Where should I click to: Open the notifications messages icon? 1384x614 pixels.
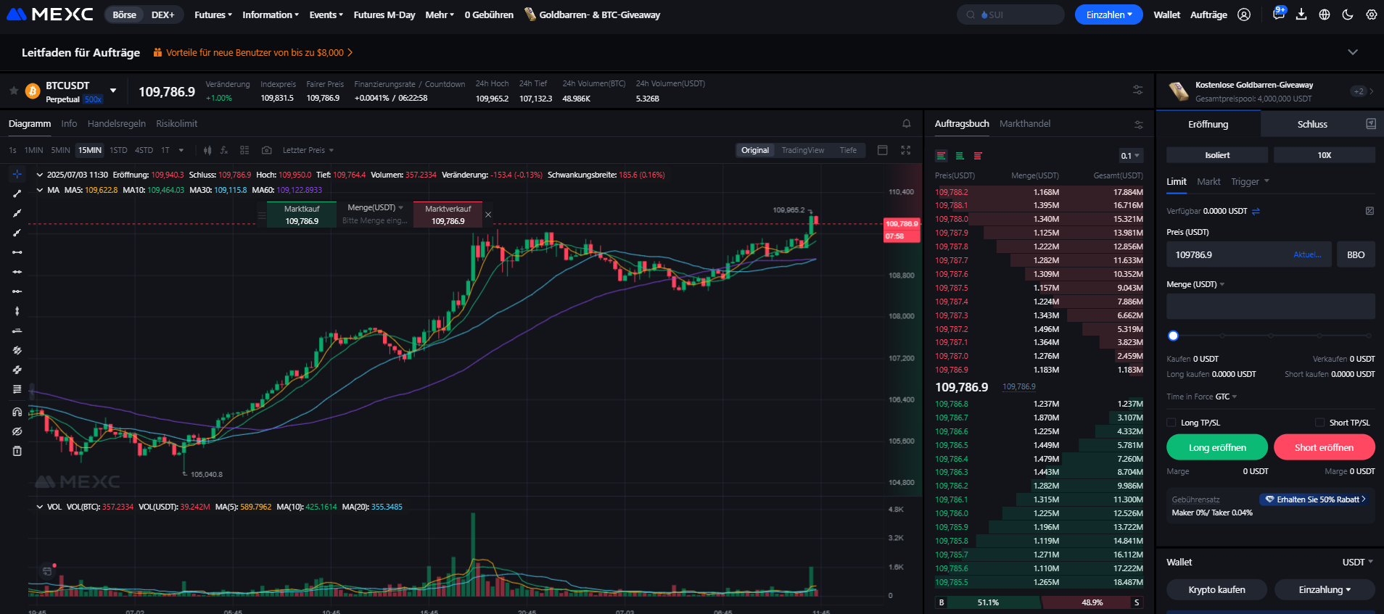[x=1278, y=14]
